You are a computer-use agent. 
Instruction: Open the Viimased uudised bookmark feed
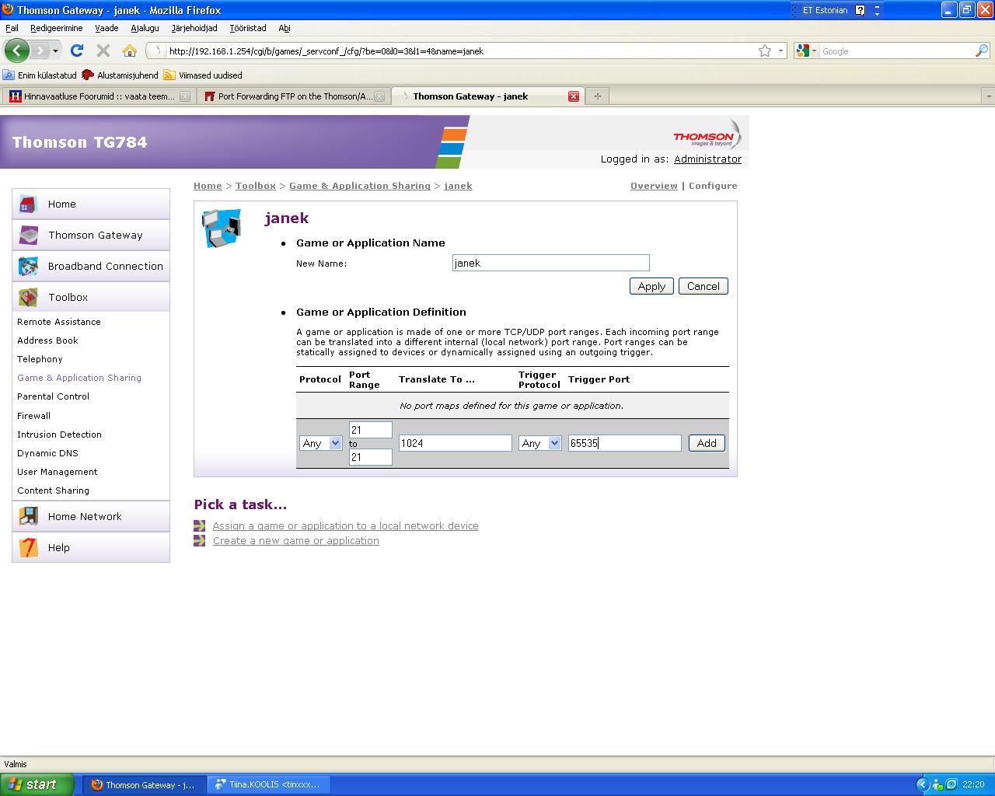pyautogui.click(x=203, y=75)
